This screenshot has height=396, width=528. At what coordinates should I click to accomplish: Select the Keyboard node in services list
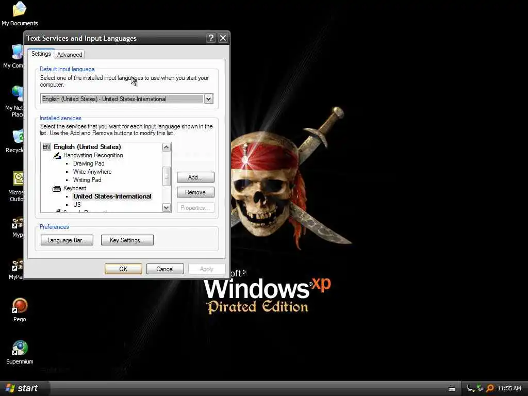pyautogui.click(x=75, y=188)
